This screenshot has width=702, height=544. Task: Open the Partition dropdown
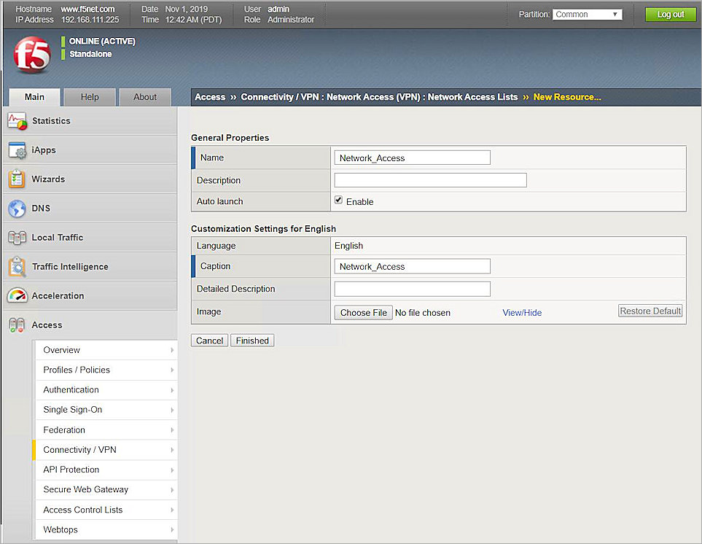pyautogui.click(x=587, y=13)
